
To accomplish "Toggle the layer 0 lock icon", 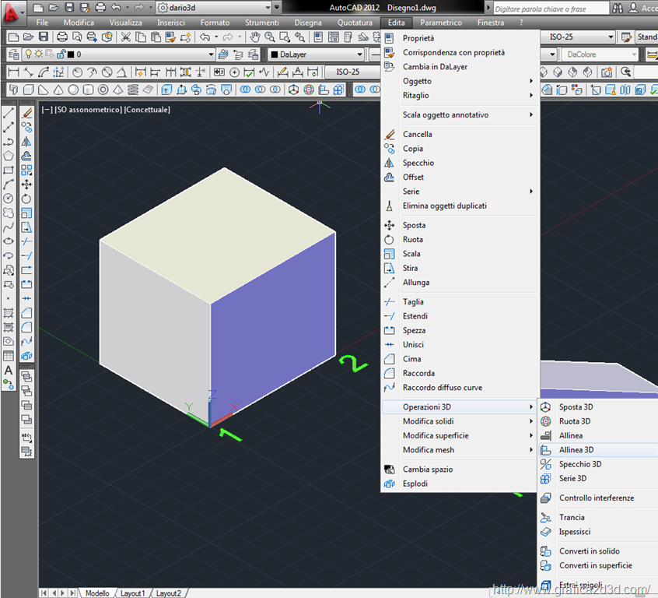I will point(60,55).
